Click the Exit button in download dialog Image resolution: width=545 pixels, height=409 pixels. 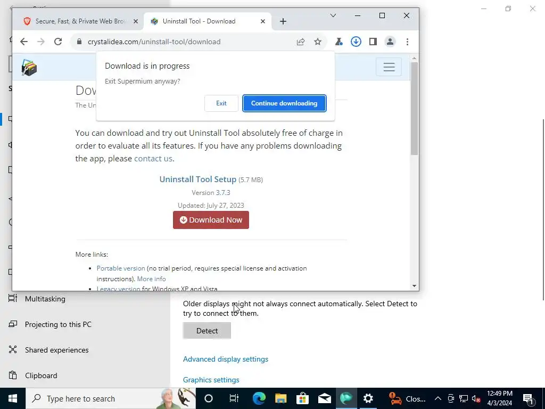point(221,103)
